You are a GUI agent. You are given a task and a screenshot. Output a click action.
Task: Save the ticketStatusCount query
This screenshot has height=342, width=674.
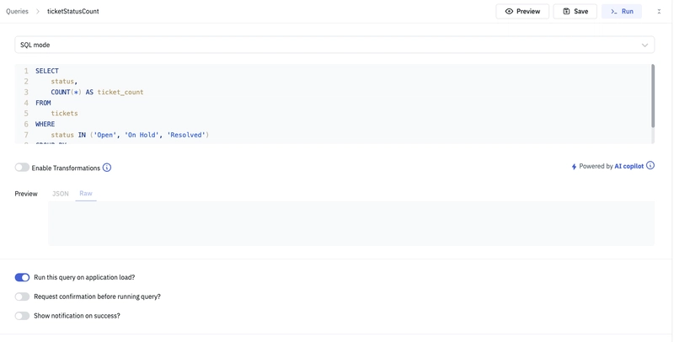tap(575, 12)
